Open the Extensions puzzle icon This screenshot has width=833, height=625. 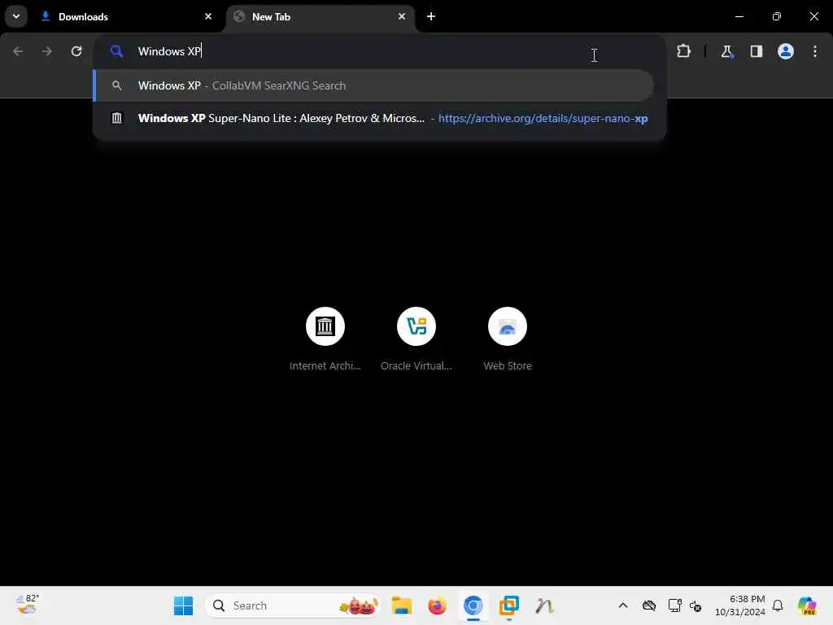(683, 51)
